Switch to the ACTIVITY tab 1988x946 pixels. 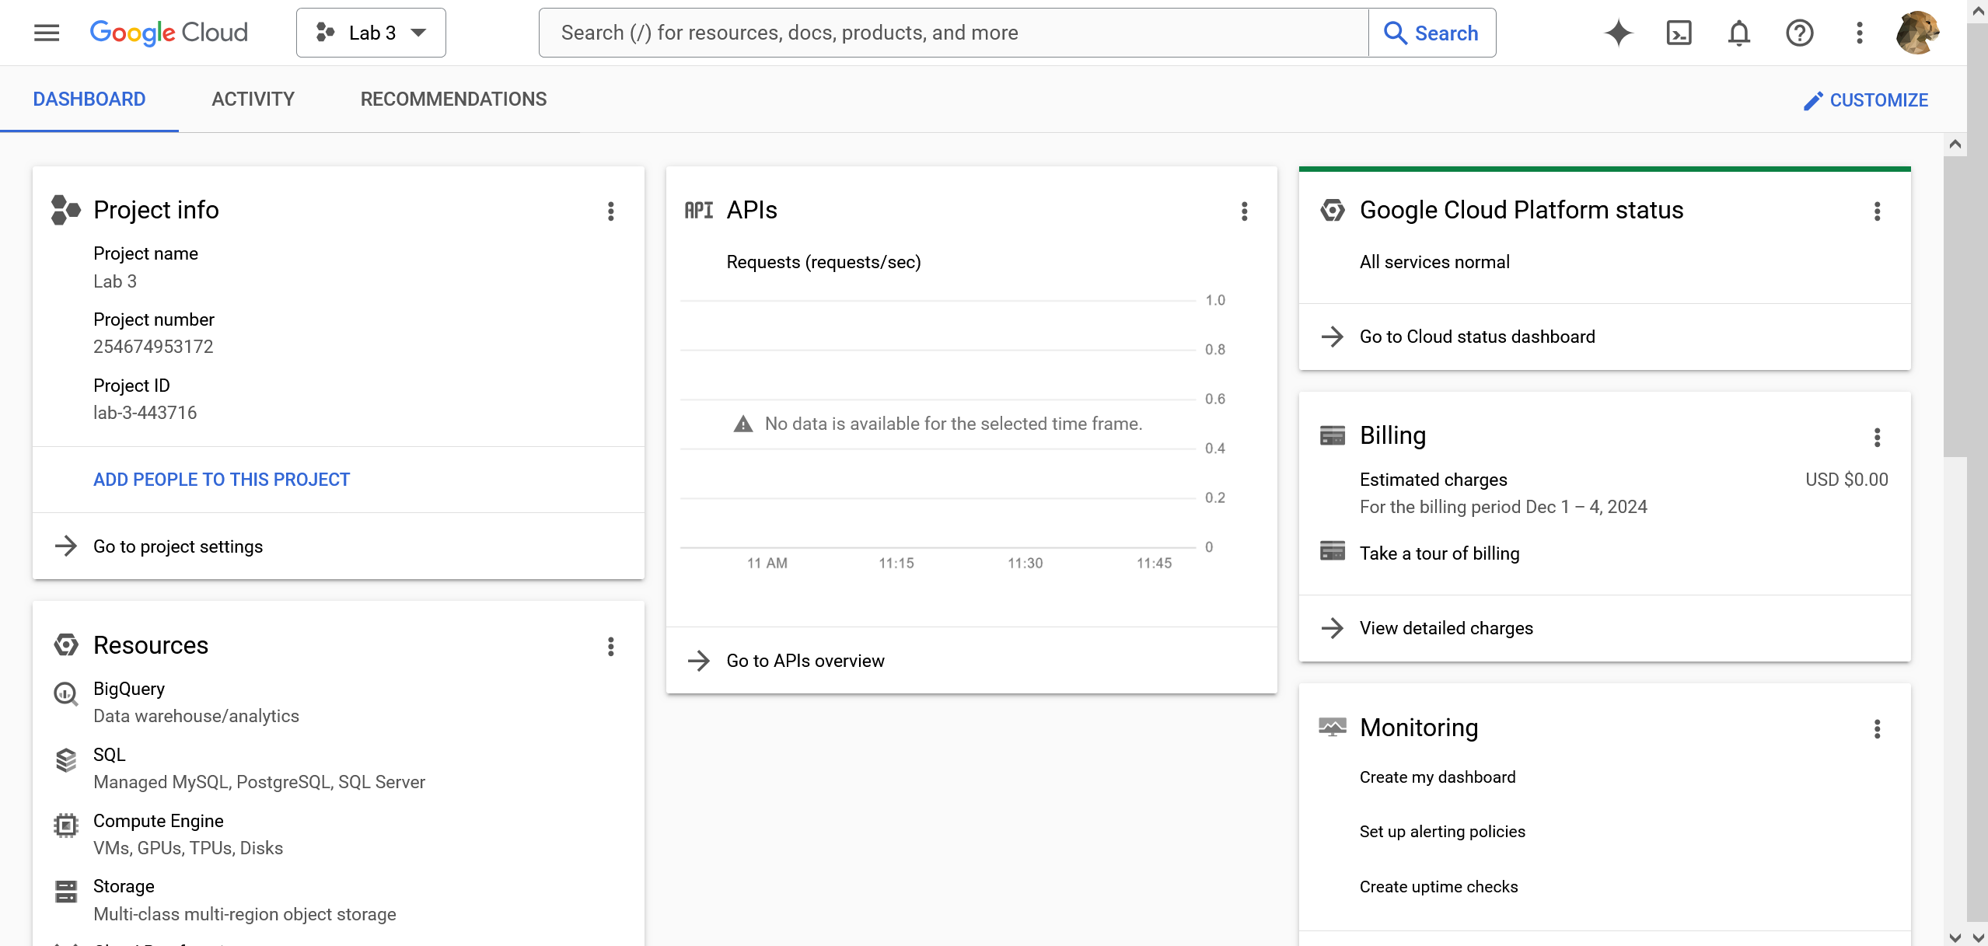click(253, 99)
